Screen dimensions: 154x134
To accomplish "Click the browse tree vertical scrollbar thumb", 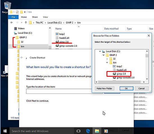I will tap(147, 56).
